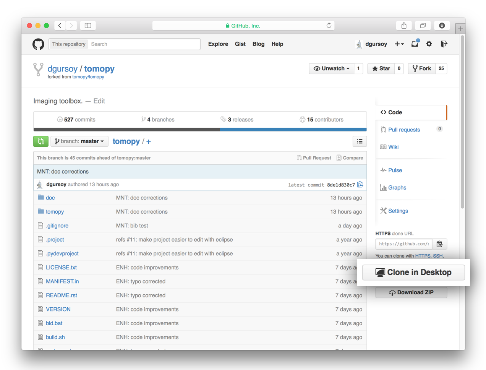Copy the latest commit SHA to clipboard
Screen dimensions: 486x370
[360, 185]
